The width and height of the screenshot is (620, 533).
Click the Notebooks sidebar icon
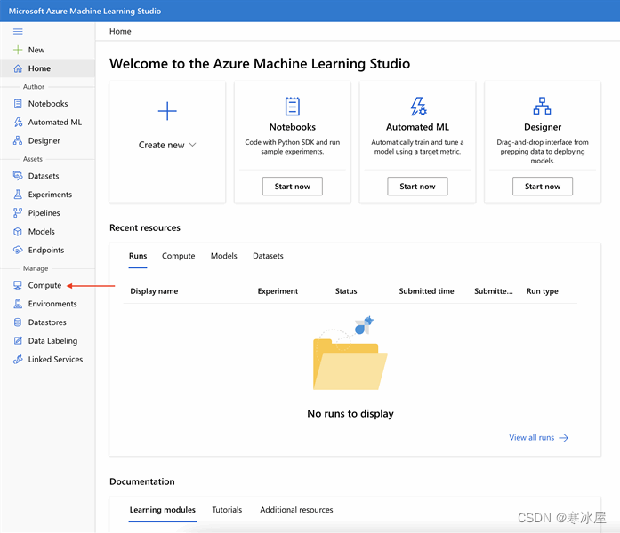coord(18,103)
